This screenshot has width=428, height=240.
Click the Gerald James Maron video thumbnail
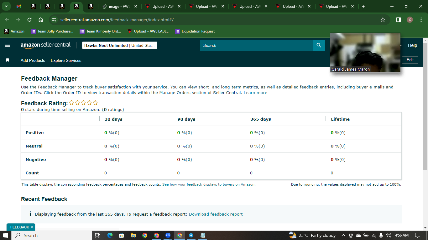pyautogui.click(x=365, y=52)
